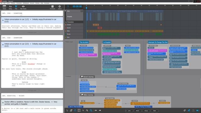Viewport: 201px width, 113px height.
Task: Select the Mike's Journey group title
Action: pos(88,95)
